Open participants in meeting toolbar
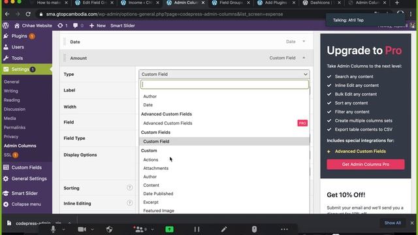Screen dimensions: 418x235 pyautogui.click(x=139, y=229)
